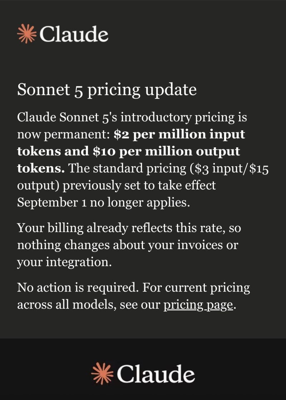This screenshot has width=286, height=400.
Task: Click the "tokens and" bold text
Action: [53, 152]
